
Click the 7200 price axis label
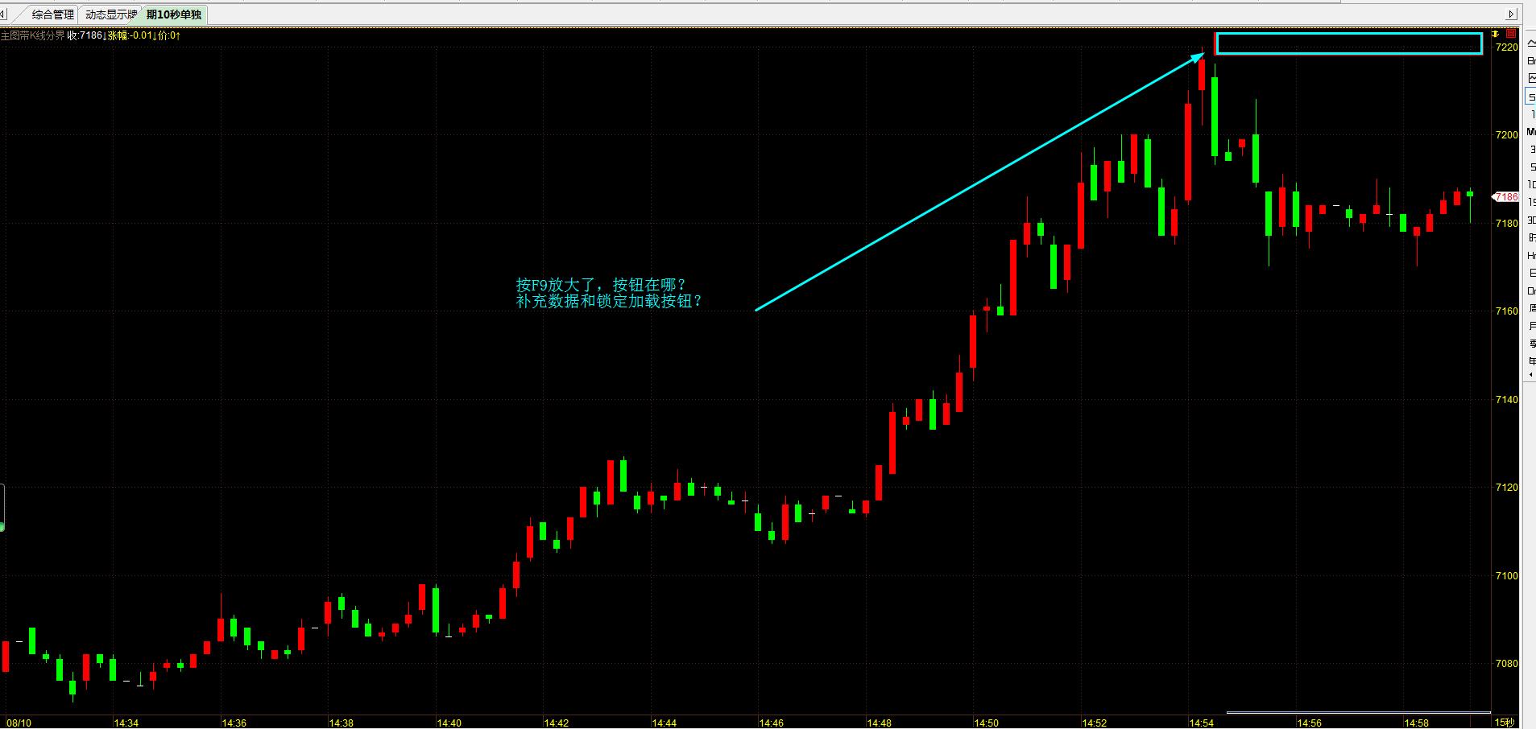click(x=1506, y=135)
